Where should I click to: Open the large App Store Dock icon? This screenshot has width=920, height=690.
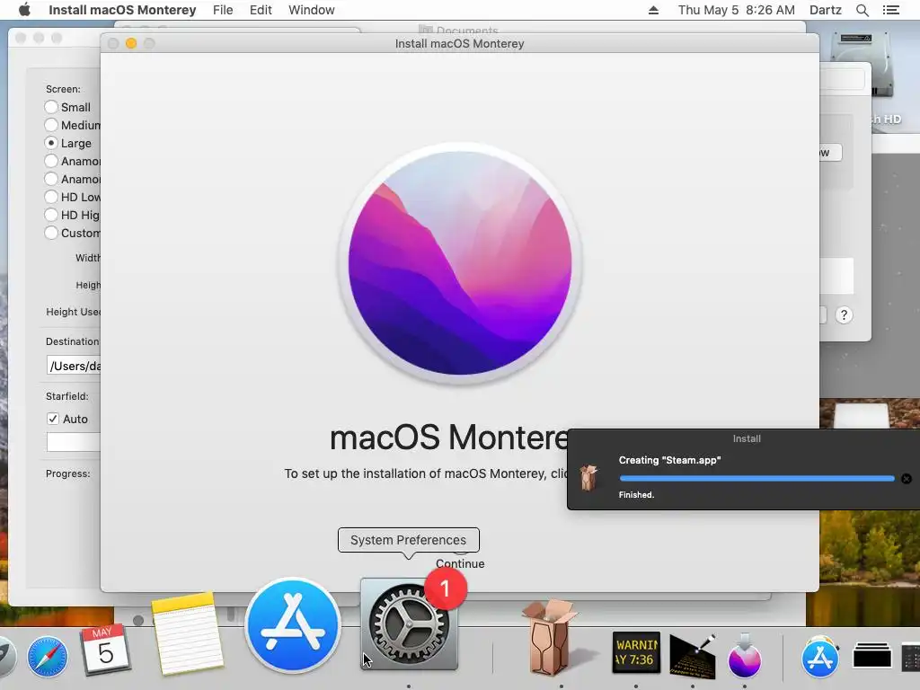(293, 625)
